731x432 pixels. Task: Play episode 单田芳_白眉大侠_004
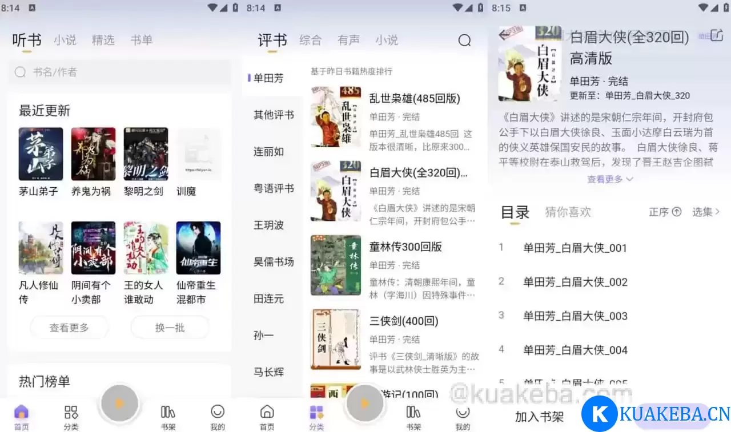coord(575,350)
